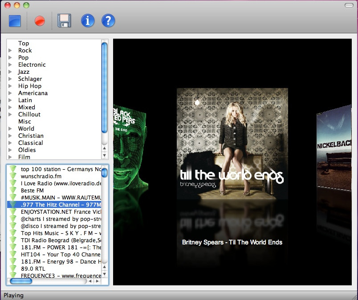The width and height of the screenshot is (358, 300).
Task: Click the Nickelback album cover
Action: (334, 148)
